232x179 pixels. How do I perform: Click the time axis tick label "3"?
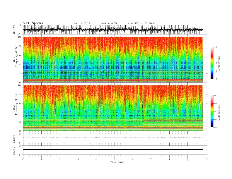click(x=78, y=159)
